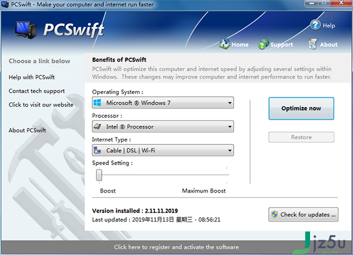This screenshot has width=353, height=255.
Task: Open the Processor dropdown arrow
Action: 229,126
